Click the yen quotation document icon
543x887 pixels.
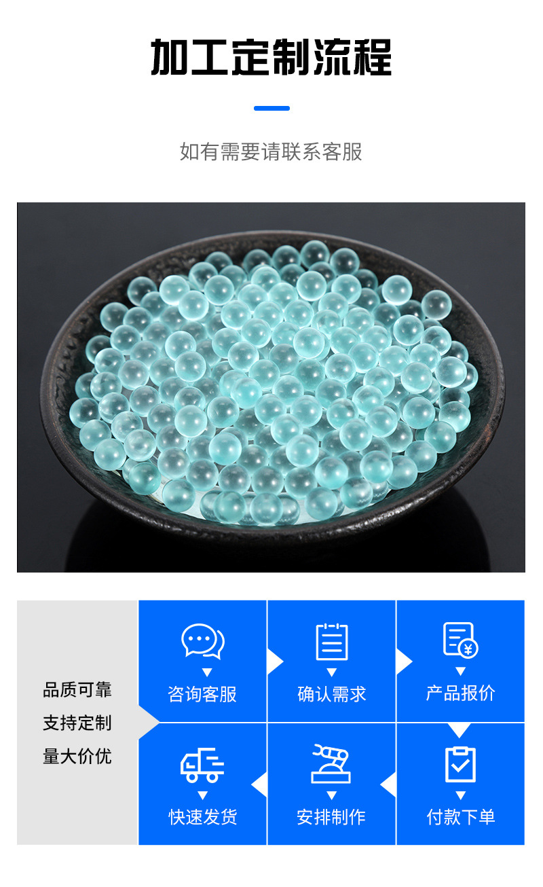pos(461,640)
